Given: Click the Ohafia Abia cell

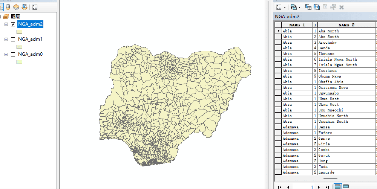Looking at the screenshot, I should point(346,82).
